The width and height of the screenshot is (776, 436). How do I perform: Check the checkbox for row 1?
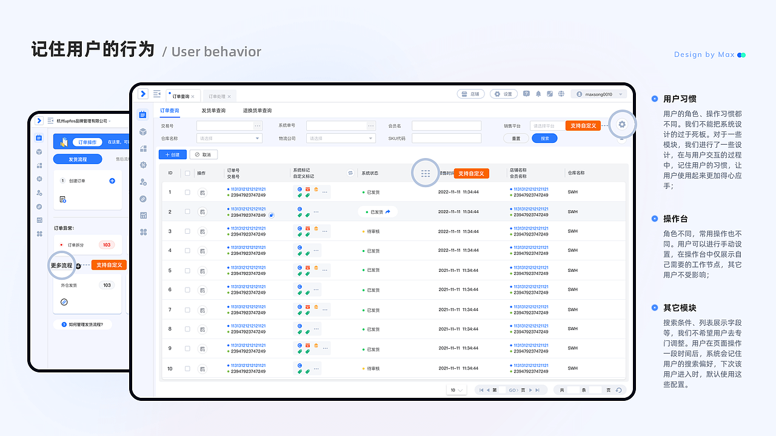[187, 192]
